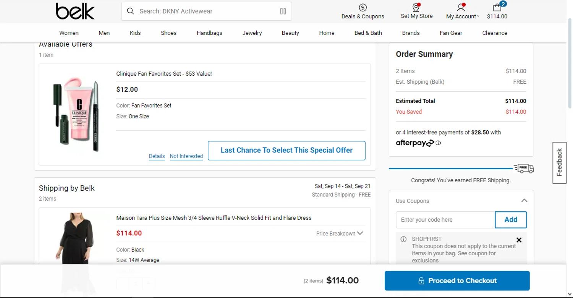Click Set My Store location icon

(416, 8)
